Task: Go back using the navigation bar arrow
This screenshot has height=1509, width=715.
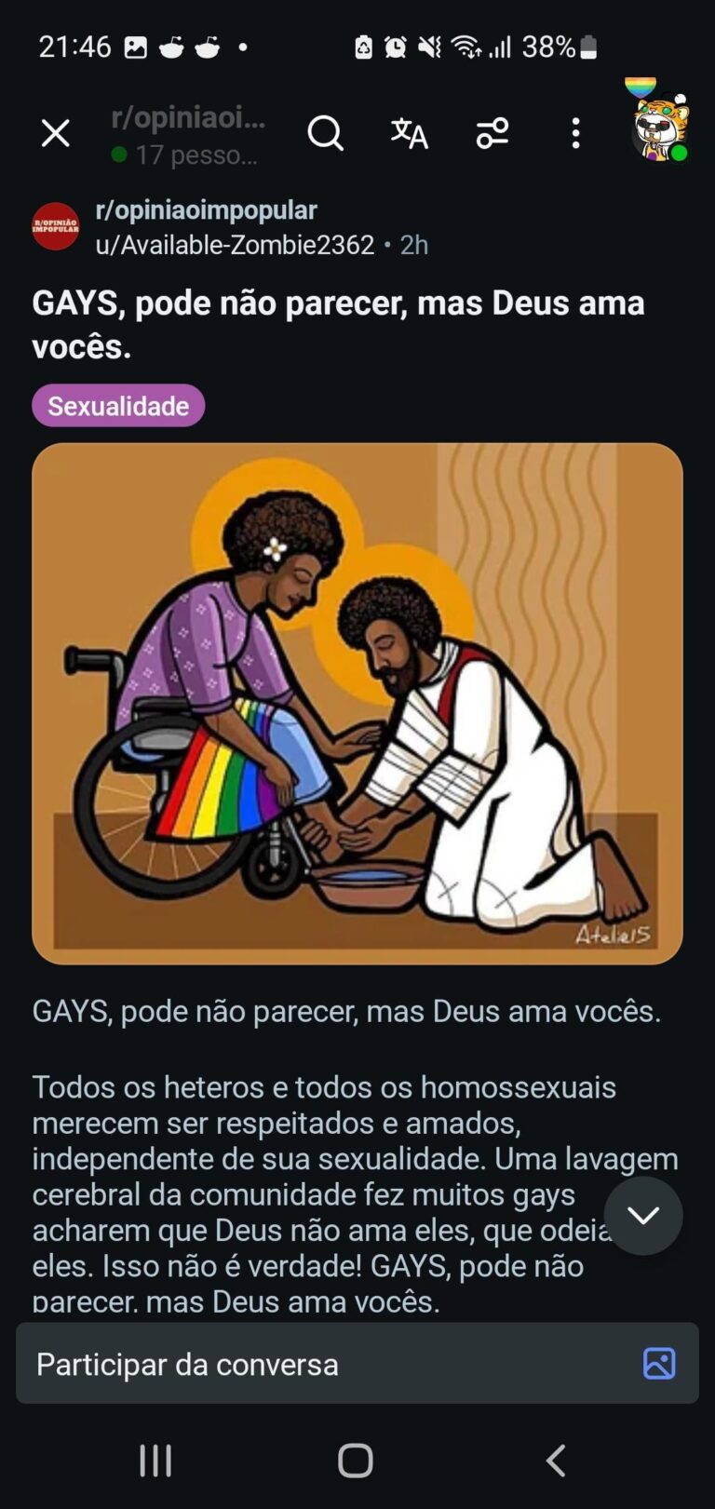Action: click(556, 1461)
